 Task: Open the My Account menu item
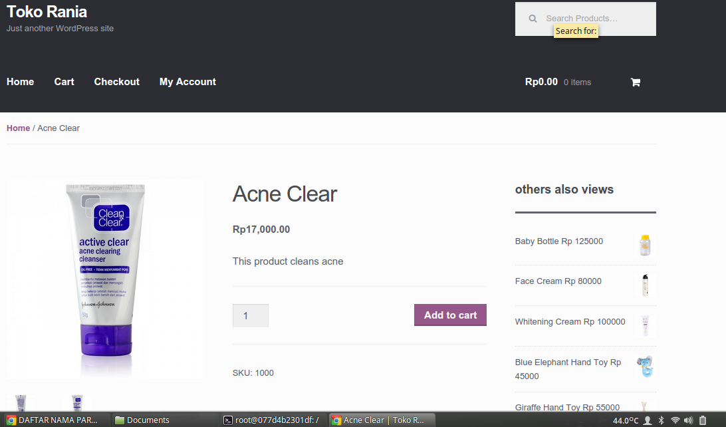tap(187, 82)
